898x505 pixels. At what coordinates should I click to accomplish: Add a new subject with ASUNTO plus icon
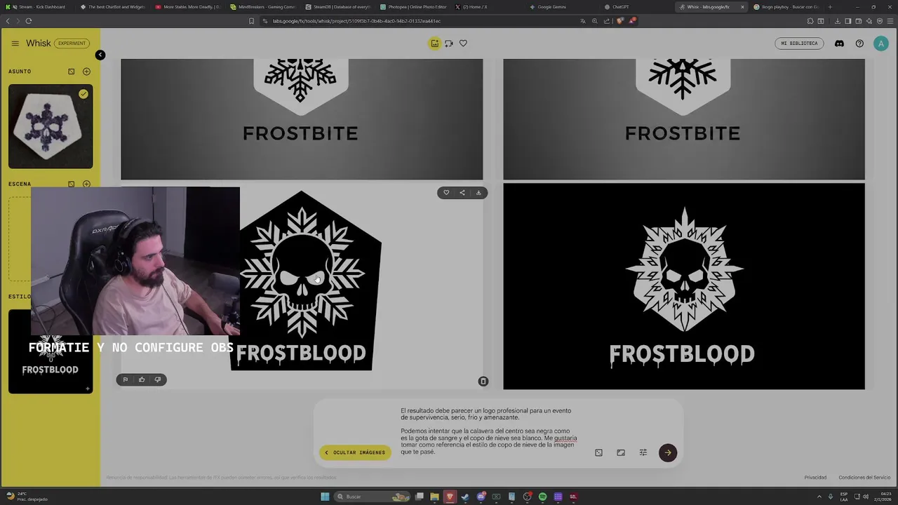86,72
